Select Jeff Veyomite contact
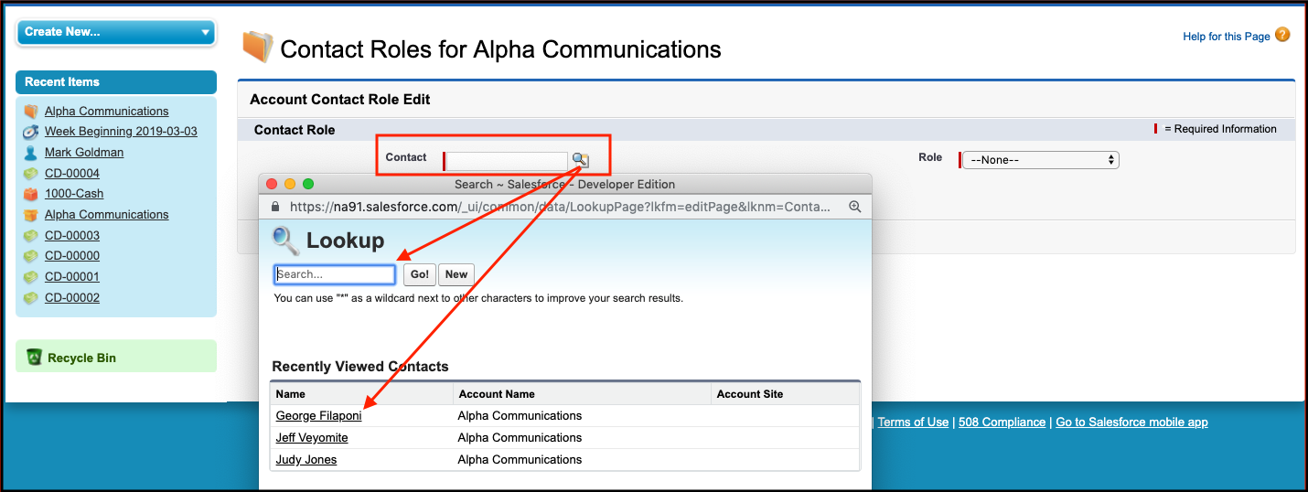 coord(312,437)
